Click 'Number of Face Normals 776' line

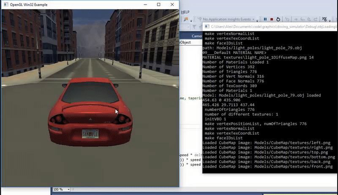[x=233, y=81]
